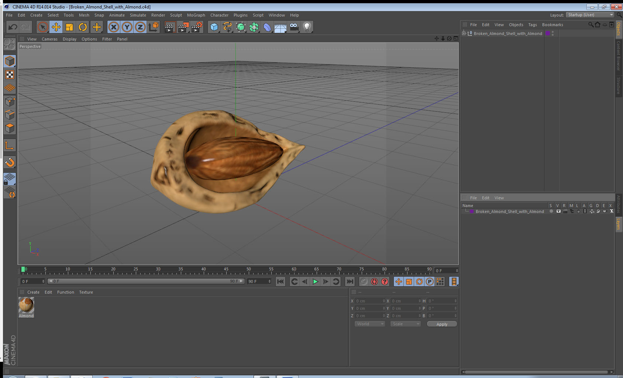623x378 pixels.
Task: Select the Live Selection tool
Action: click(43, 27)
